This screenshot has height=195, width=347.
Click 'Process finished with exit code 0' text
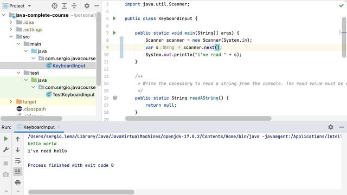[x=70, y=165]
